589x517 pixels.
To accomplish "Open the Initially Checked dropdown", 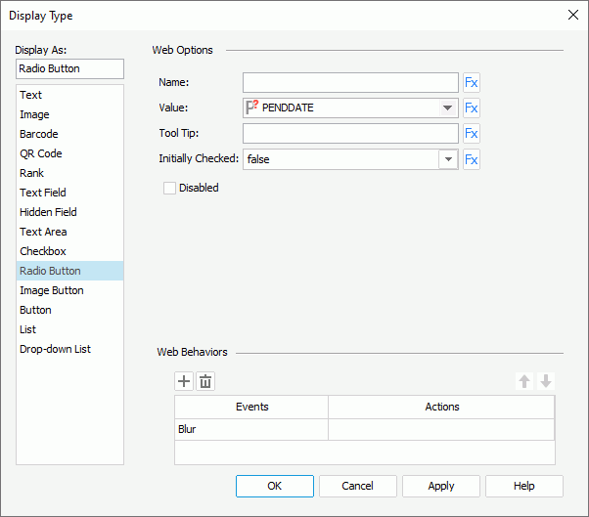I will click(448, 159).
